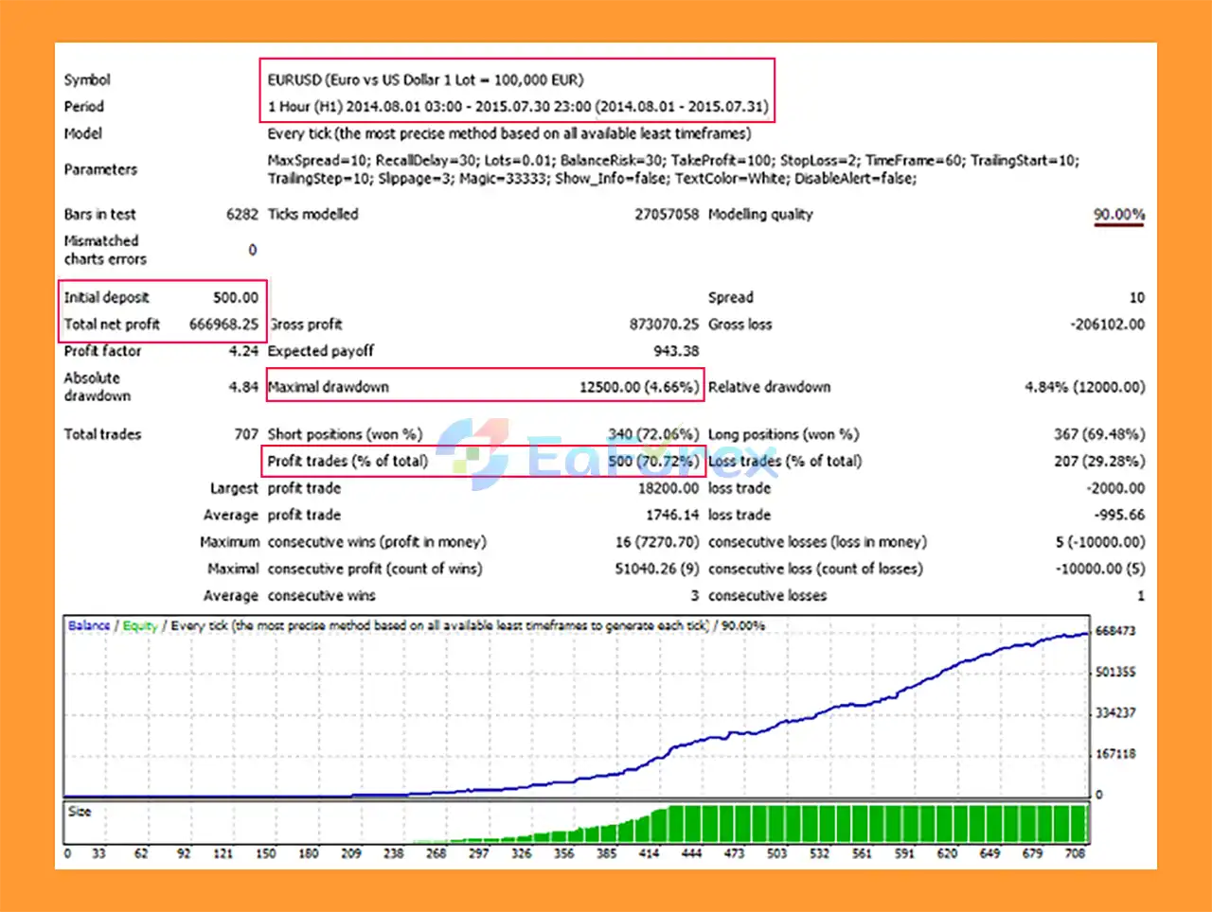Click the green Equity legend label

(x=139, y=625)
